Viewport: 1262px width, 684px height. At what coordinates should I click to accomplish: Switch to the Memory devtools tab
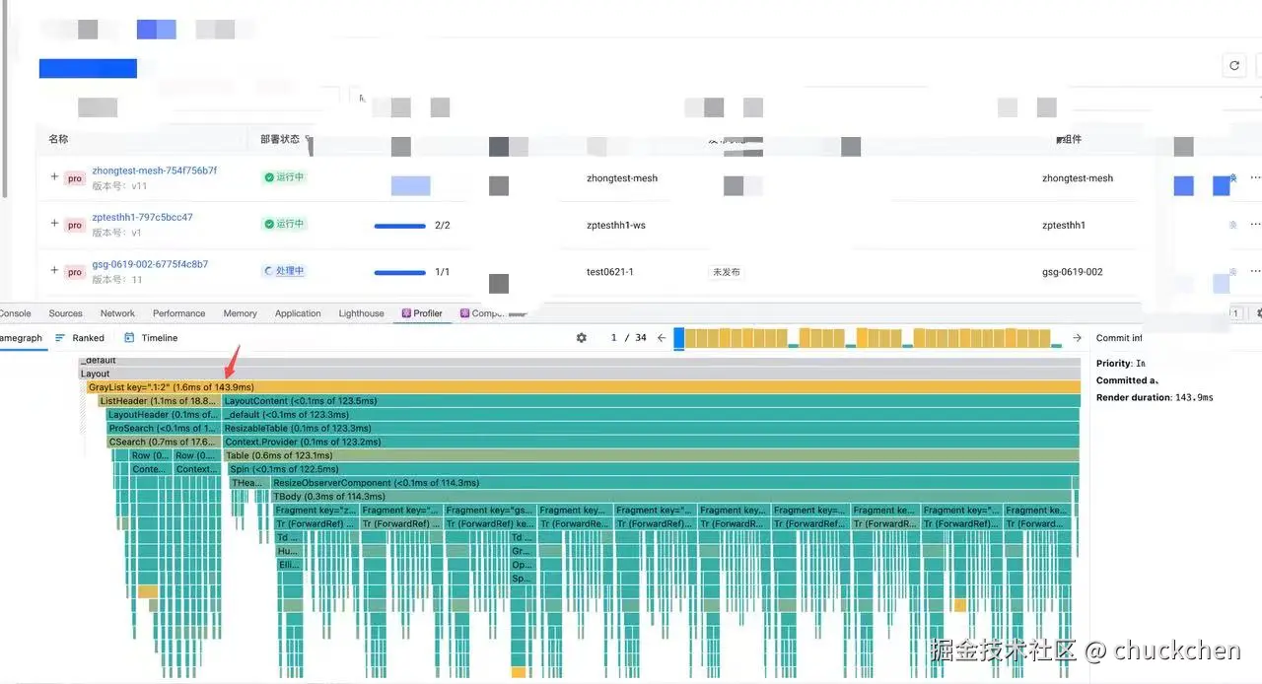(x=240, y=313)
